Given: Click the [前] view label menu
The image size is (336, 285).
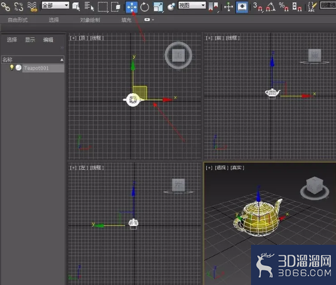Looking at the screenshot, I should click(x=219, y=38).
